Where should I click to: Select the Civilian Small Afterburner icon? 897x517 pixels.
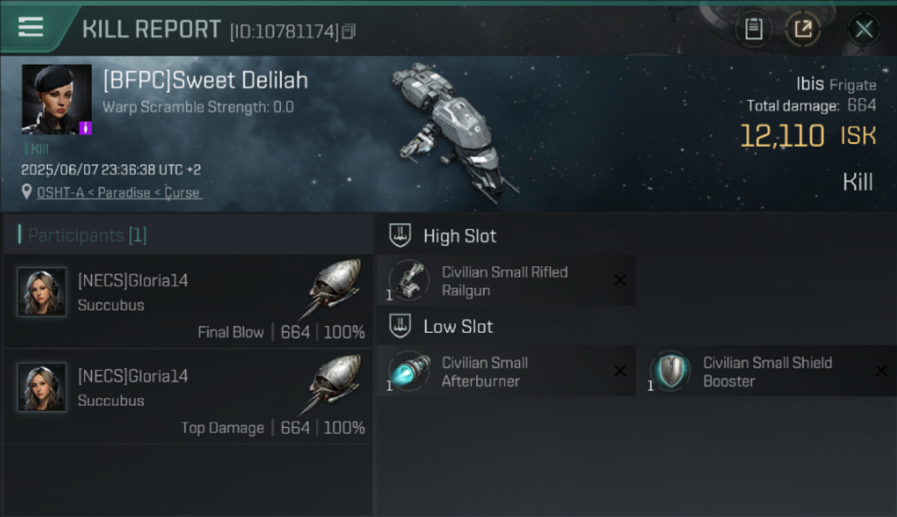click(x=409, y=371)
